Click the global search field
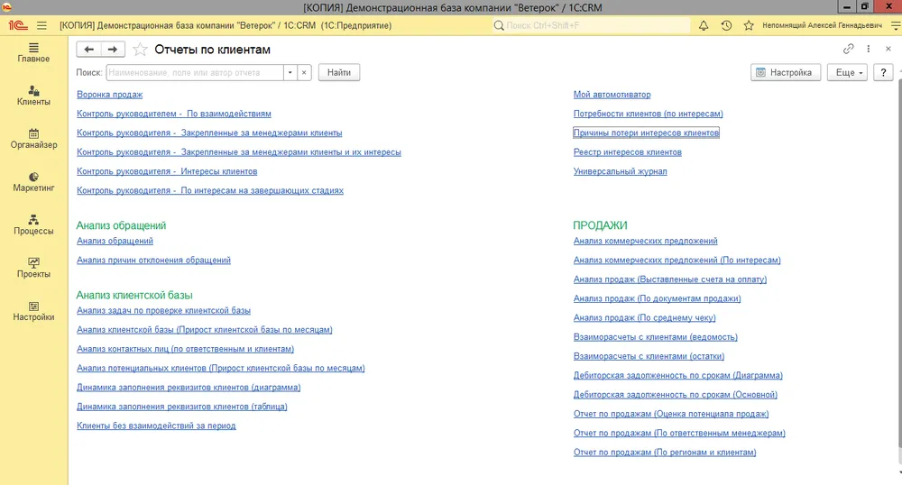Screen dimensions: 902x485 tap(592, 25)
